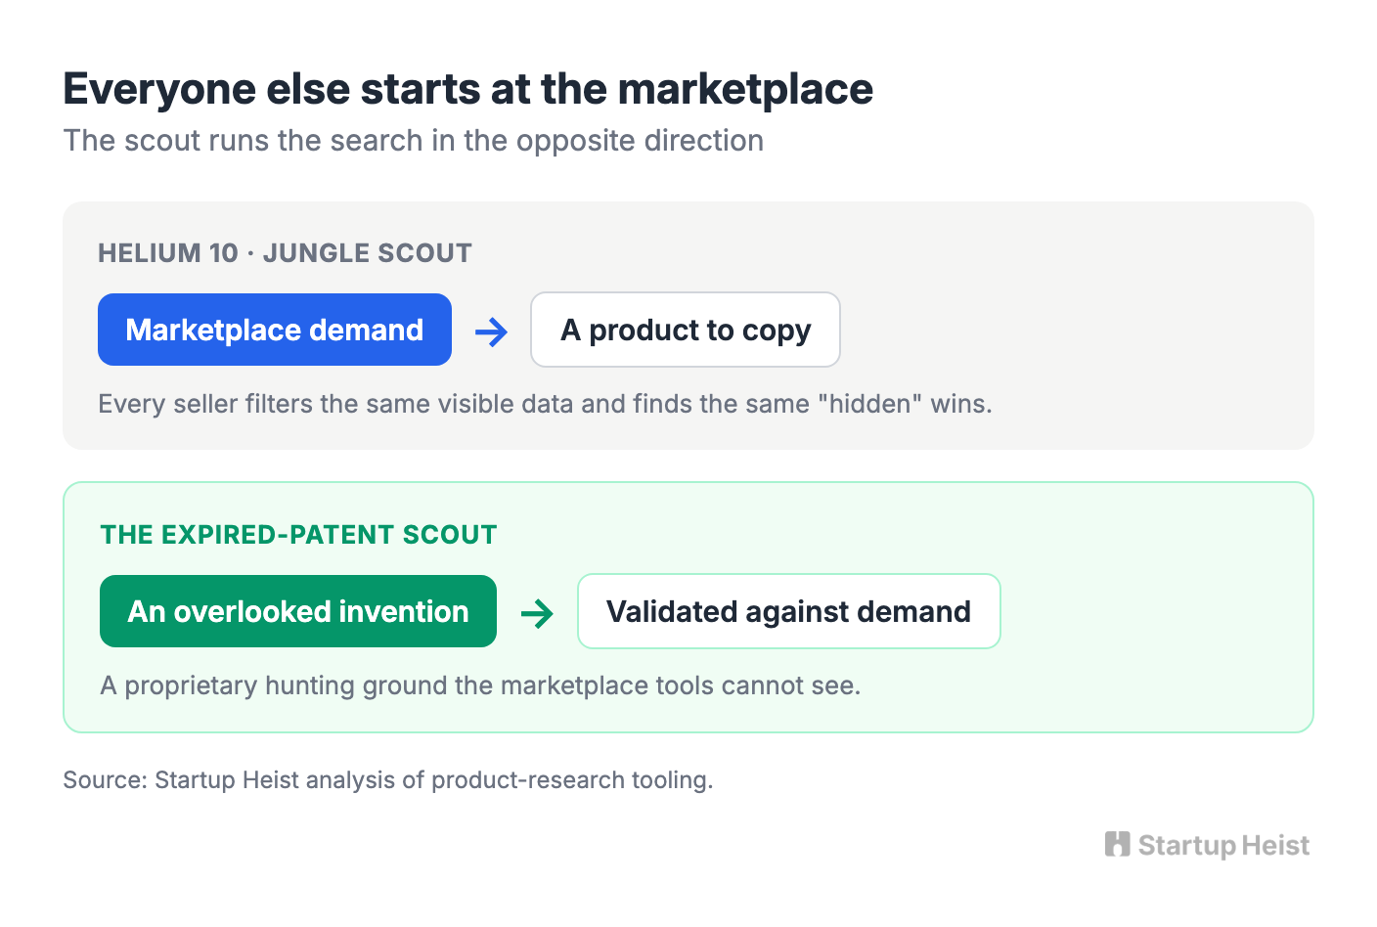Click the word Heist in the footer logo
The width and height of the screenshot is (1377, 927).
(x=1270, y=846)
